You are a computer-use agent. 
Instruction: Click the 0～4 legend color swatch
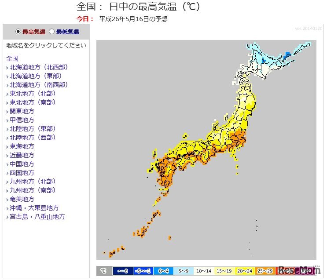164,271
